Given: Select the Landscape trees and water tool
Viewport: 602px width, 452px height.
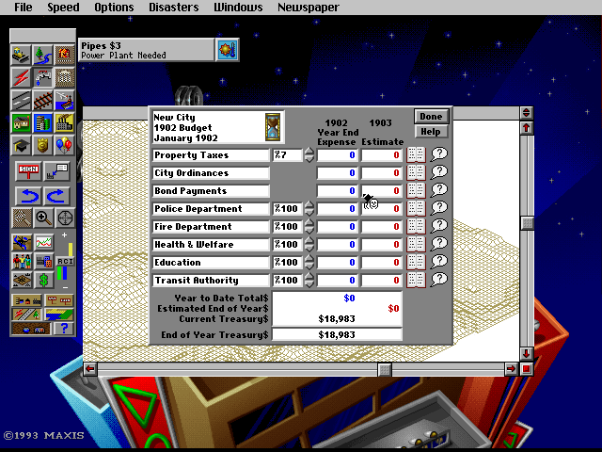Looking at the screenshot, I should pyautogui.click(x=42, y=56).
